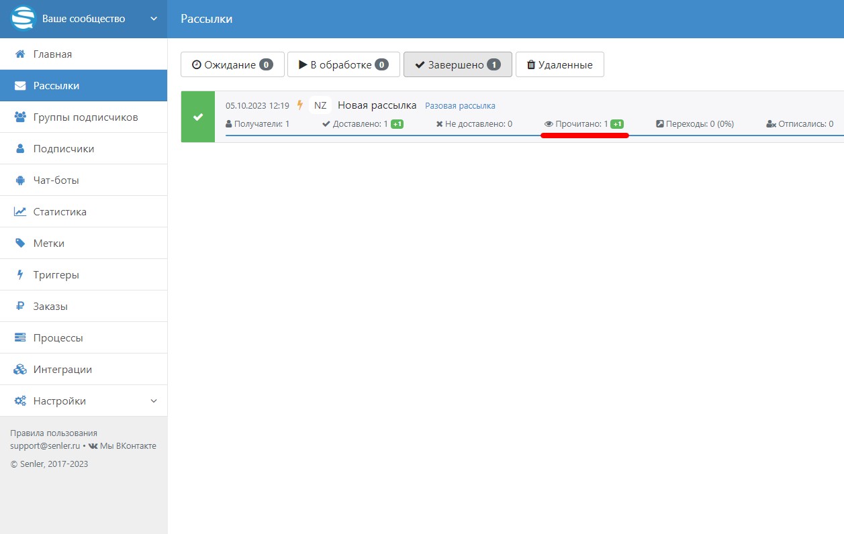Open the Удаленные tab
The height and width of the screenshot is (534, 844).
(x=559, y=65)
